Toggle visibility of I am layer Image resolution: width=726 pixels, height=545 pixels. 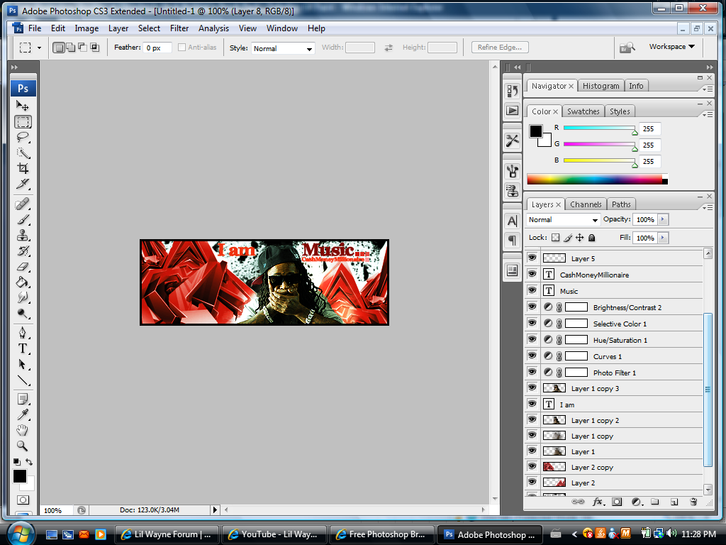click(532, 404)
